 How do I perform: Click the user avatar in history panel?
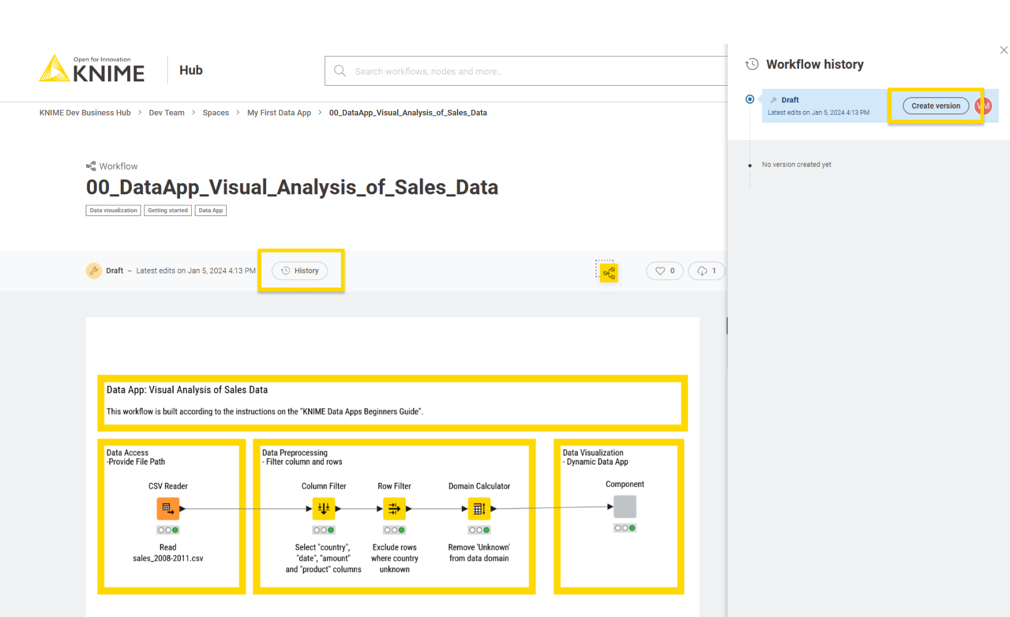tap(985, 106)
